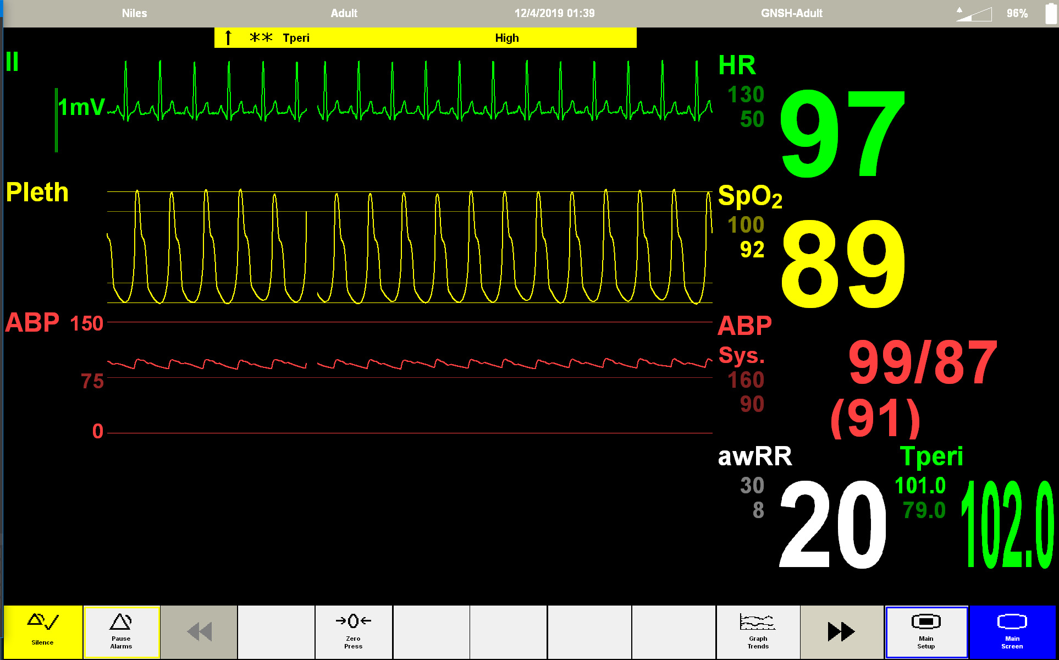Return to Main Screen

click(1012, 631)
